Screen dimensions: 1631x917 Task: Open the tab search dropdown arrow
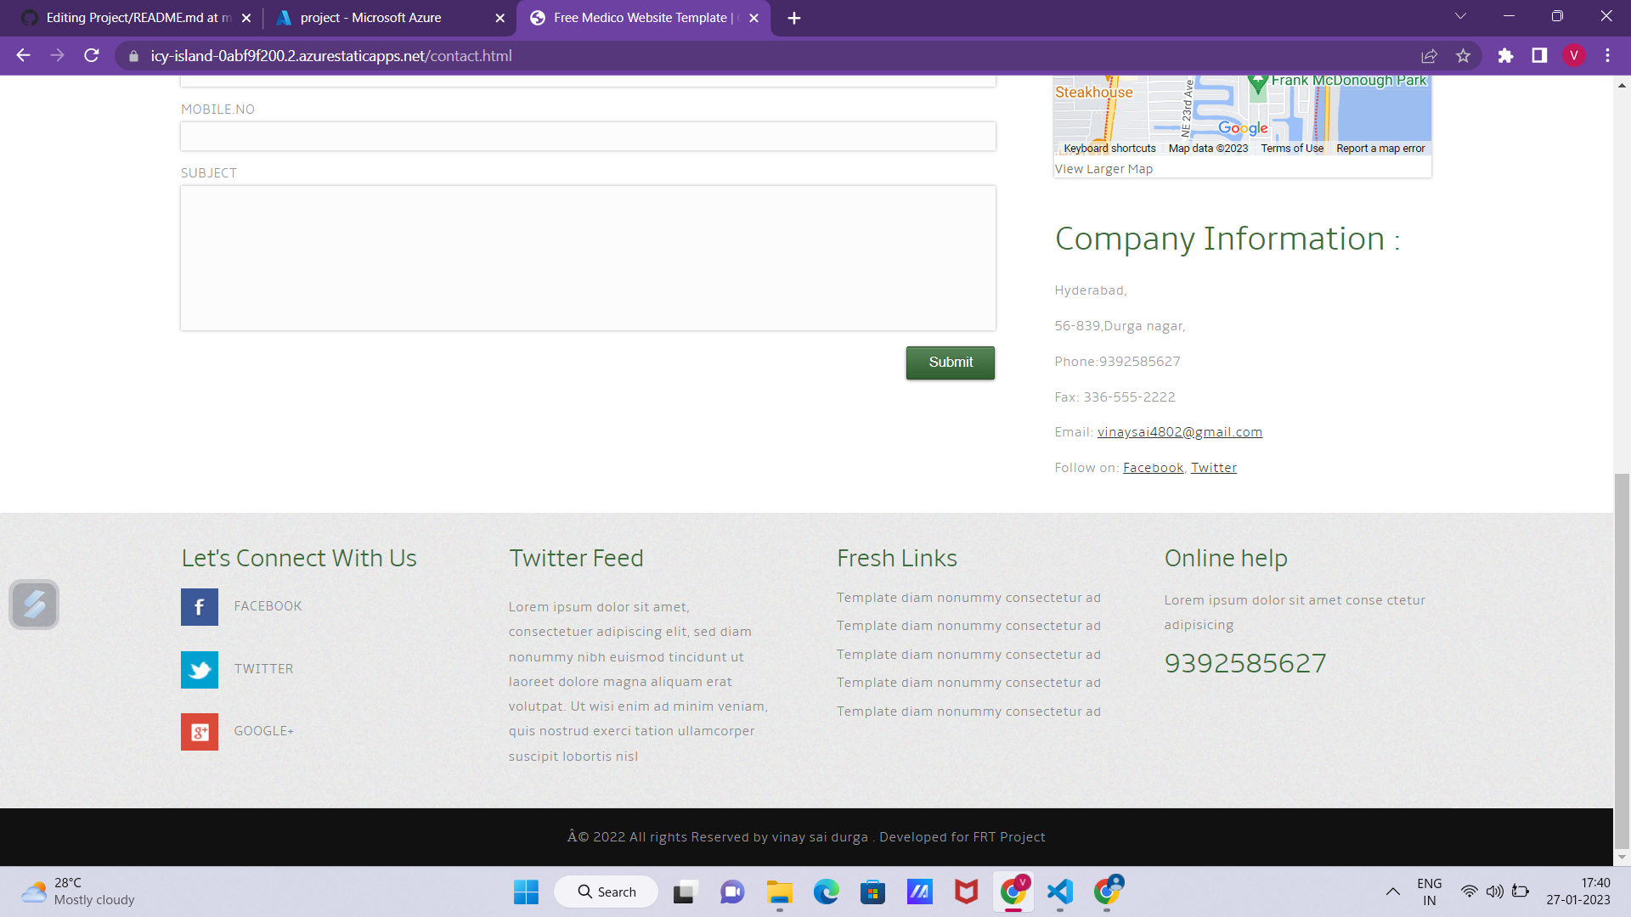(1460, 16)
